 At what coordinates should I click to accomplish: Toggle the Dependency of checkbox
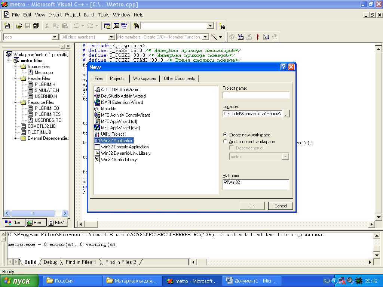click(x=232, y=148)
